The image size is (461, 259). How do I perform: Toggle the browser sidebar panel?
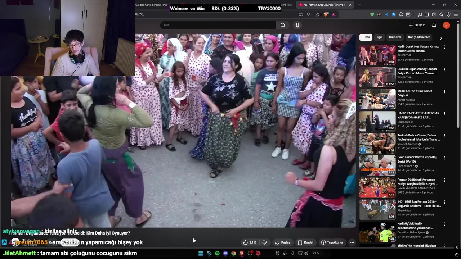point(427,14)
